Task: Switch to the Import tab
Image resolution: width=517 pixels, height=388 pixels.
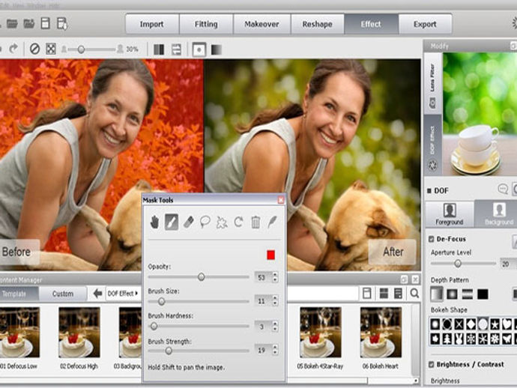Action: [x=152, y=24]
